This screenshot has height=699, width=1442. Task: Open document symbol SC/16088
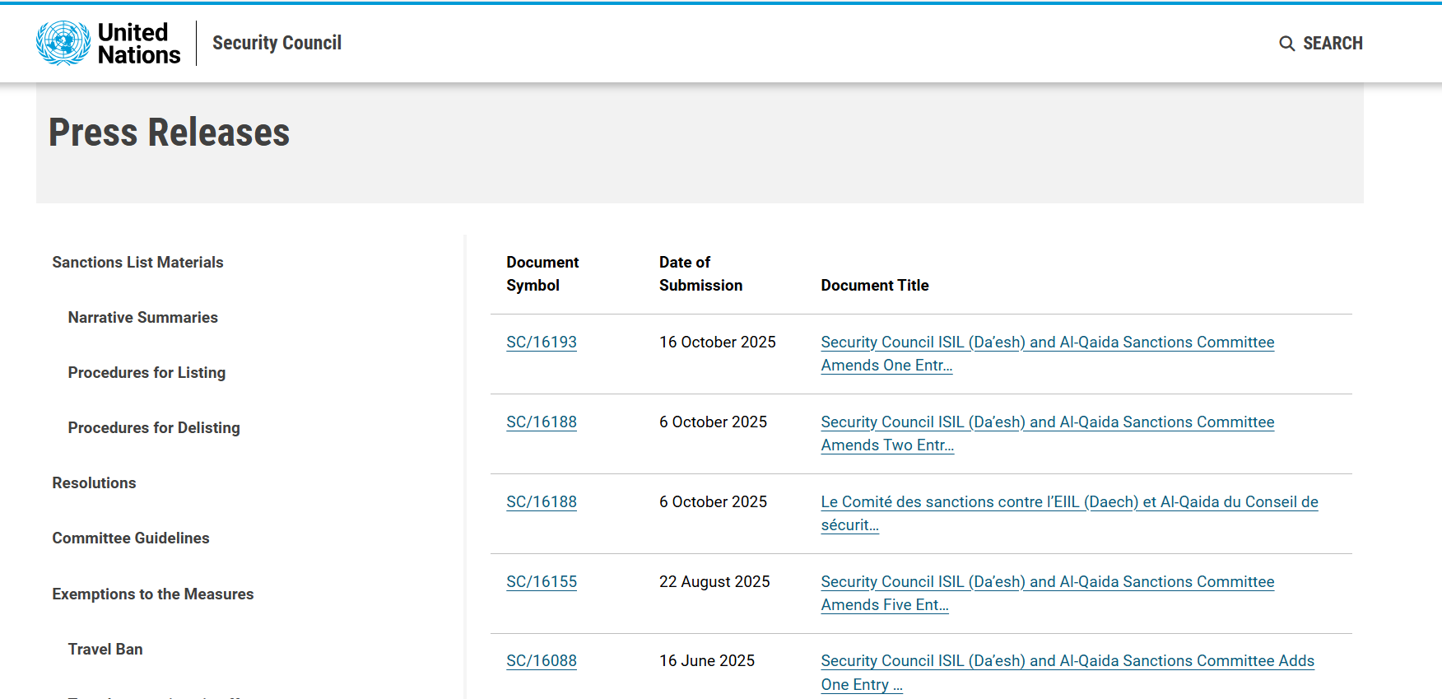tap(541, 660)
